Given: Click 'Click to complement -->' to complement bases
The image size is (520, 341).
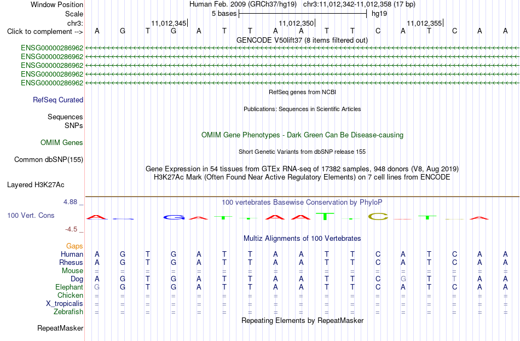Looking at the screenshot, I should point(45,32).
